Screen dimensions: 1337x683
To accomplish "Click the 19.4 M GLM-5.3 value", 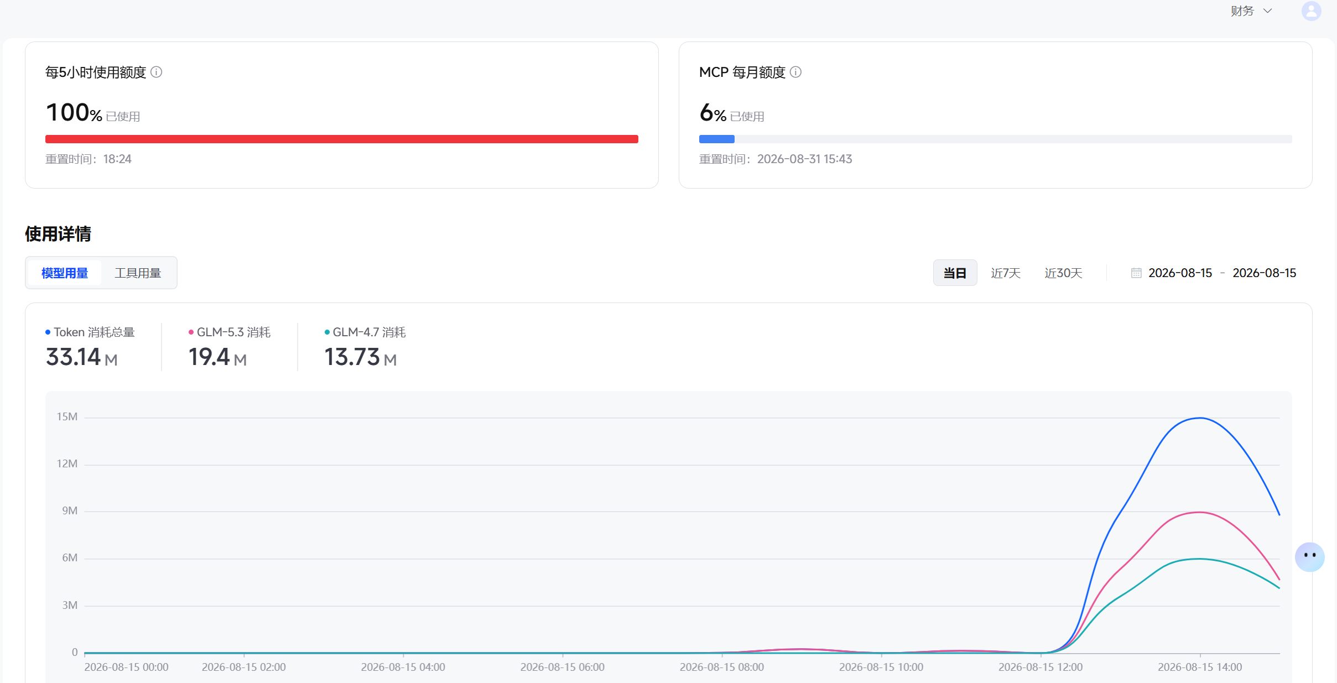I will 217,357.
